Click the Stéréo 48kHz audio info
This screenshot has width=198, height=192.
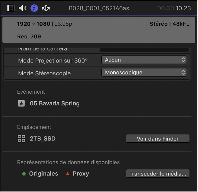pyautogui.click(x=170, y=24)
